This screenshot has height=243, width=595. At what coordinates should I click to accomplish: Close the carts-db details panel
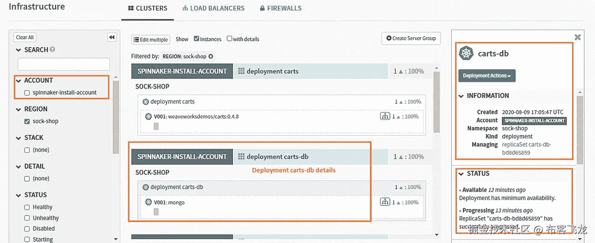[x=577, y=37]
